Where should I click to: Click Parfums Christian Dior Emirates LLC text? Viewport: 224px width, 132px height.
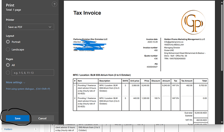(x=90, y=39)
